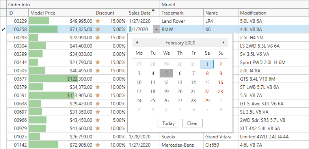Select February 10 in calendar

click(139, 83)
